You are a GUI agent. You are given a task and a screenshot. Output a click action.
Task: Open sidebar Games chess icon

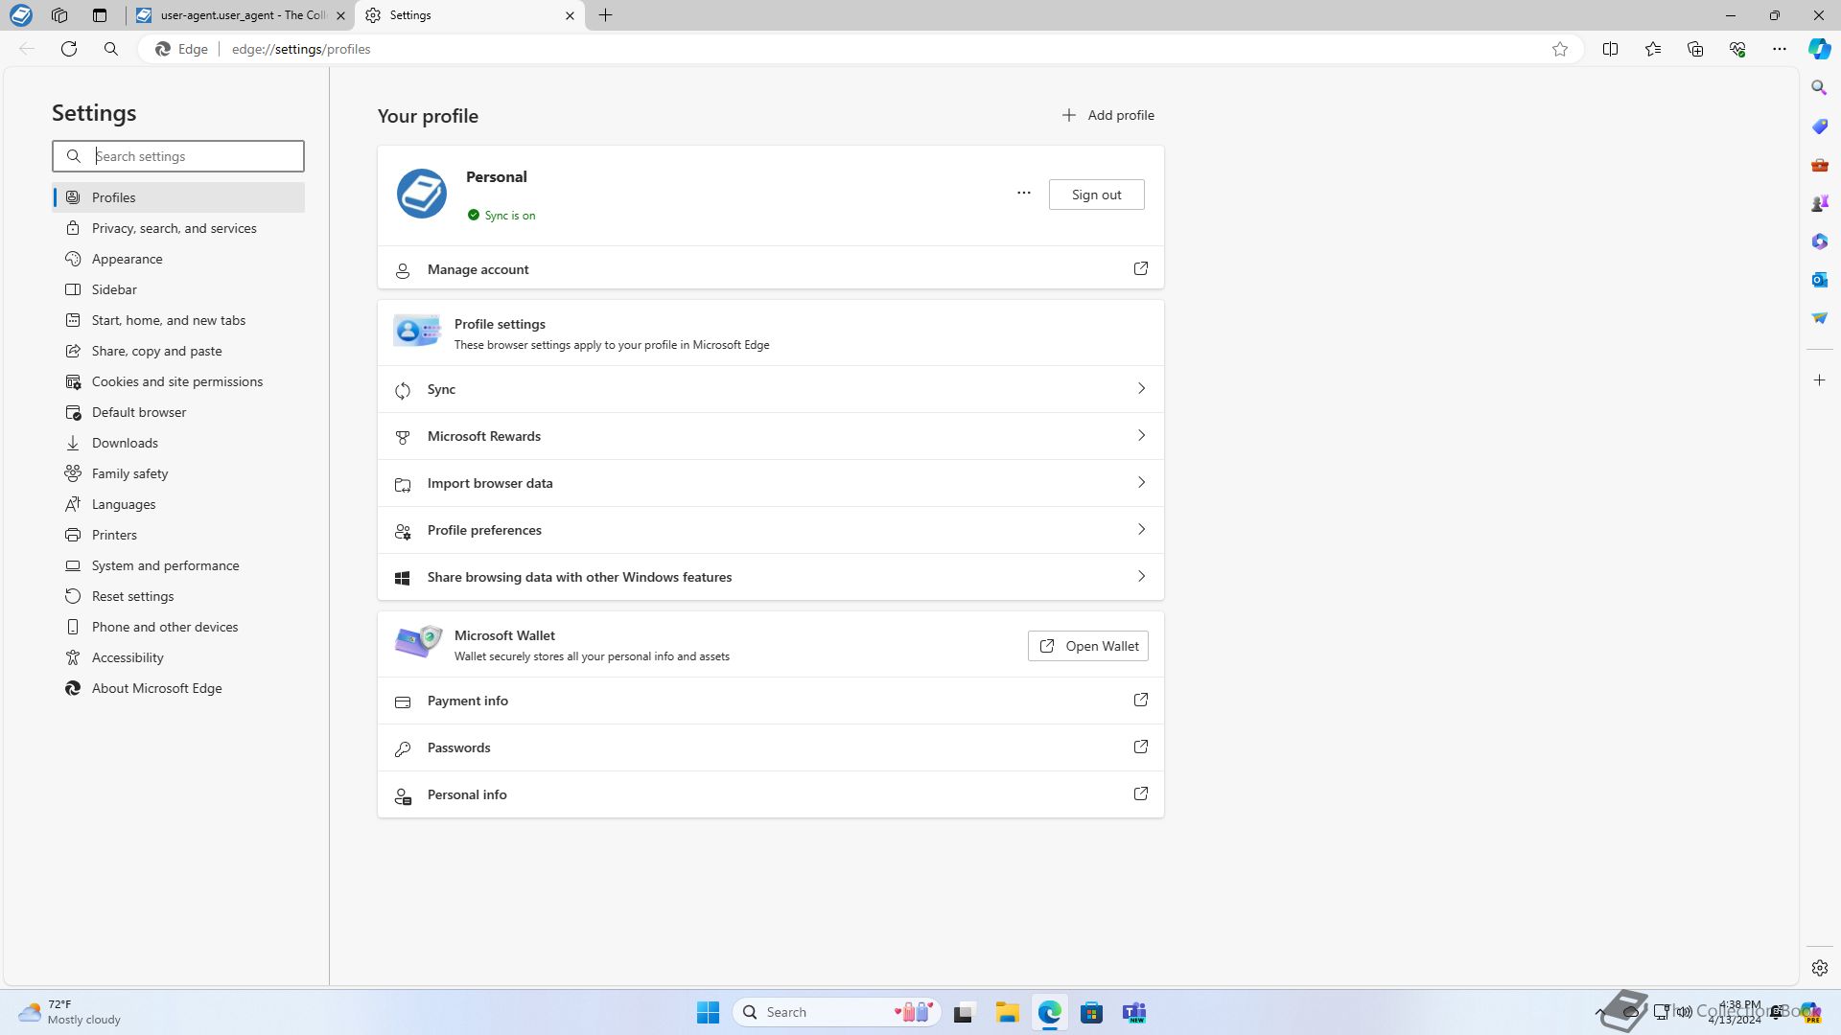[x=1820, y=203]
